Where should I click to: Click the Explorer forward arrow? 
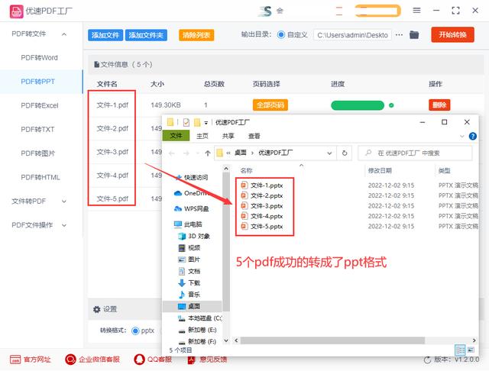(186, 153)
